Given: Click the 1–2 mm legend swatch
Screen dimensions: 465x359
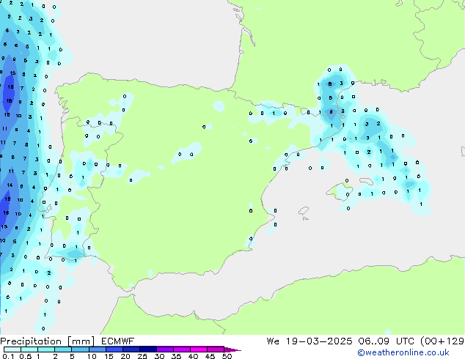Looking at the screenshot, I should pos(46,349).
